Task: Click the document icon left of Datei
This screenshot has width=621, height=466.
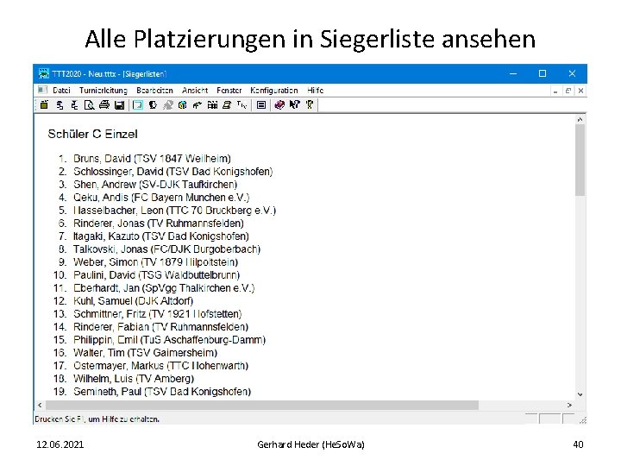Action: (x=42, y=90)
